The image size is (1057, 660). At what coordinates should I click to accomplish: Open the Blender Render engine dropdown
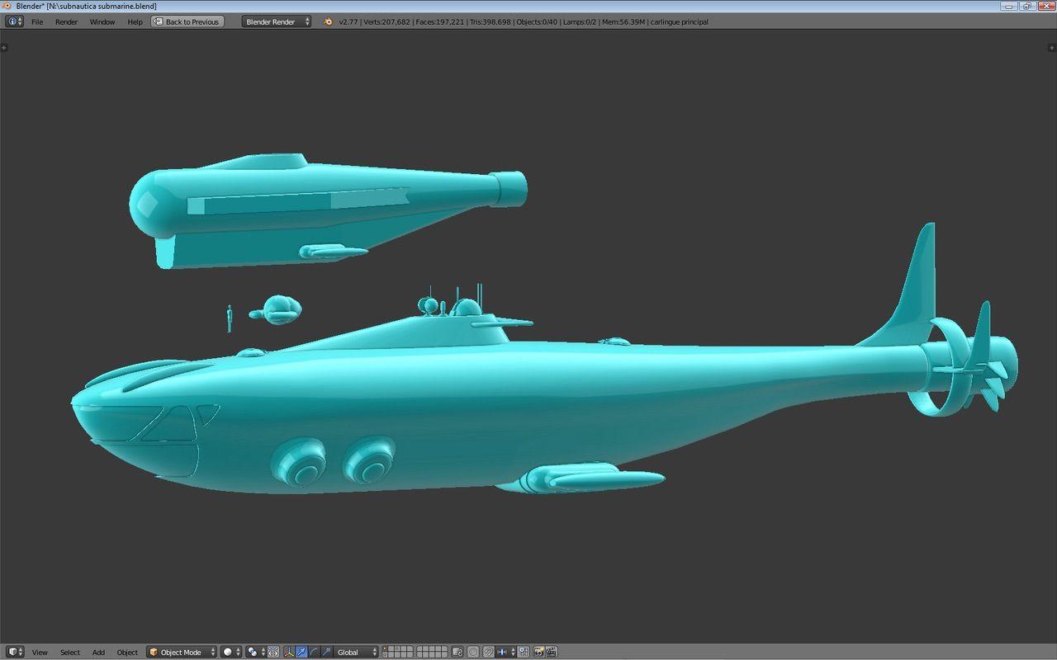click(x=277, y=21)
